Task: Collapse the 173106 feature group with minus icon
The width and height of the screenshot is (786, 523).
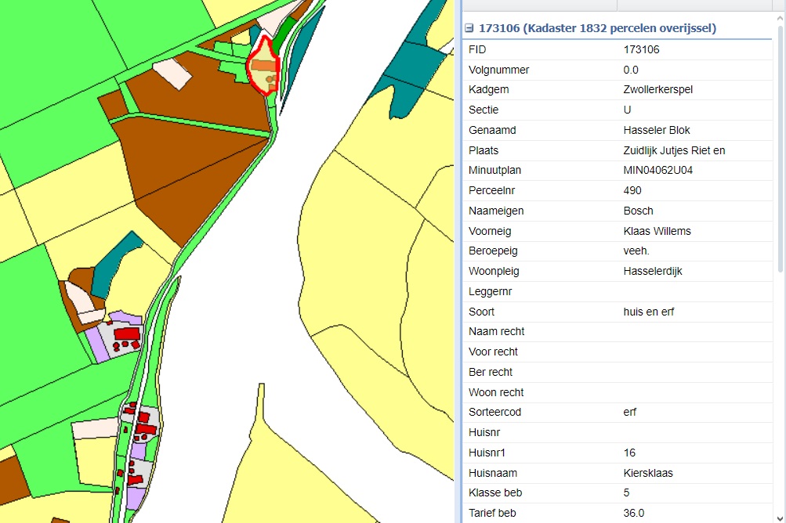Action: (x=469, y=28)
